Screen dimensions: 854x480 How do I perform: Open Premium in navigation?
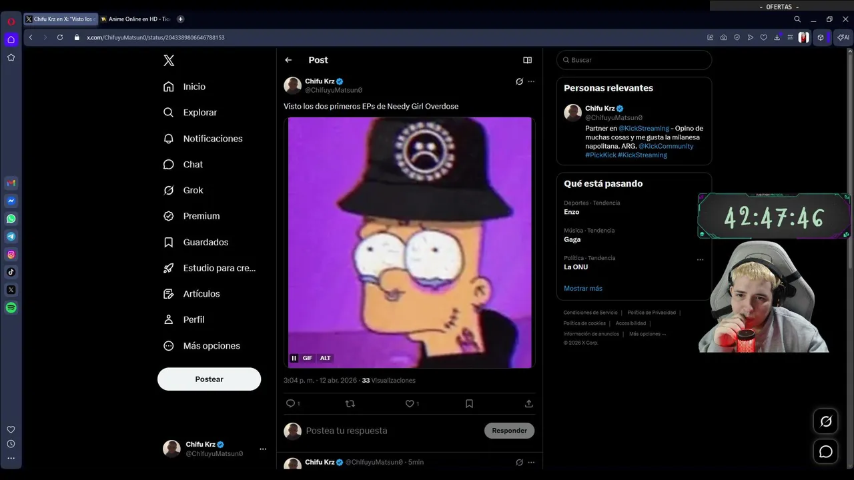191,216
